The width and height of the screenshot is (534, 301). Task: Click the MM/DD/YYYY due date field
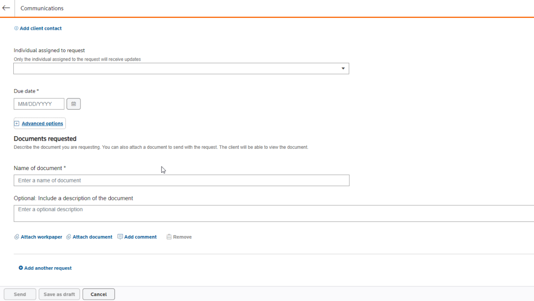click(x=39, y=103)
